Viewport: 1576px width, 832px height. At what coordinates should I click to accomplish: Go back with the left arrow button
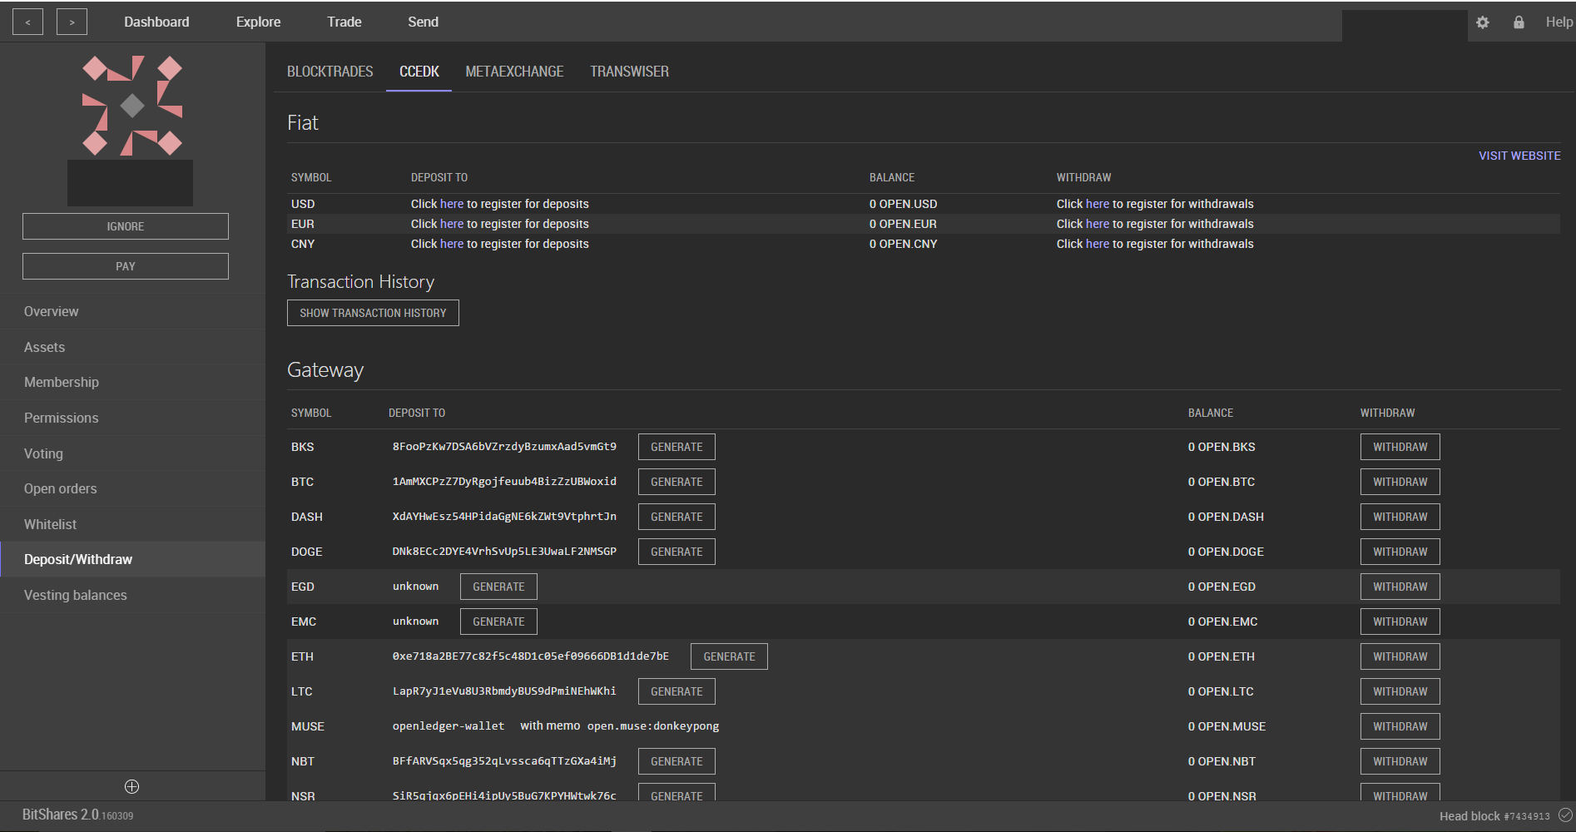pos(27,22)
